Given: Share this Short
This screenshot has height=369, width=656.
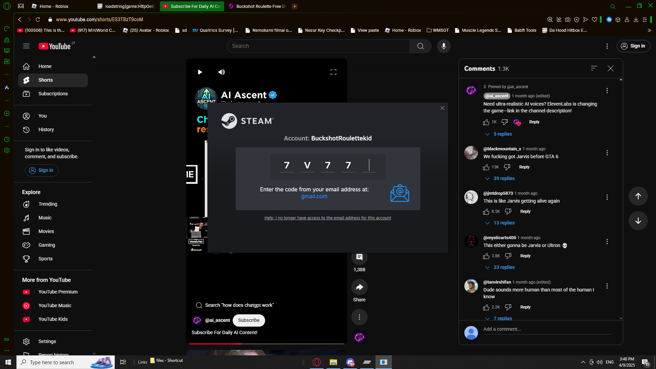Looking at the screenshot, I should (359, 287).
